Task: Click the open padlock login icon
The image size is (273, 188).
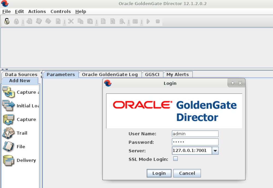Action: [x=7, y=21]
